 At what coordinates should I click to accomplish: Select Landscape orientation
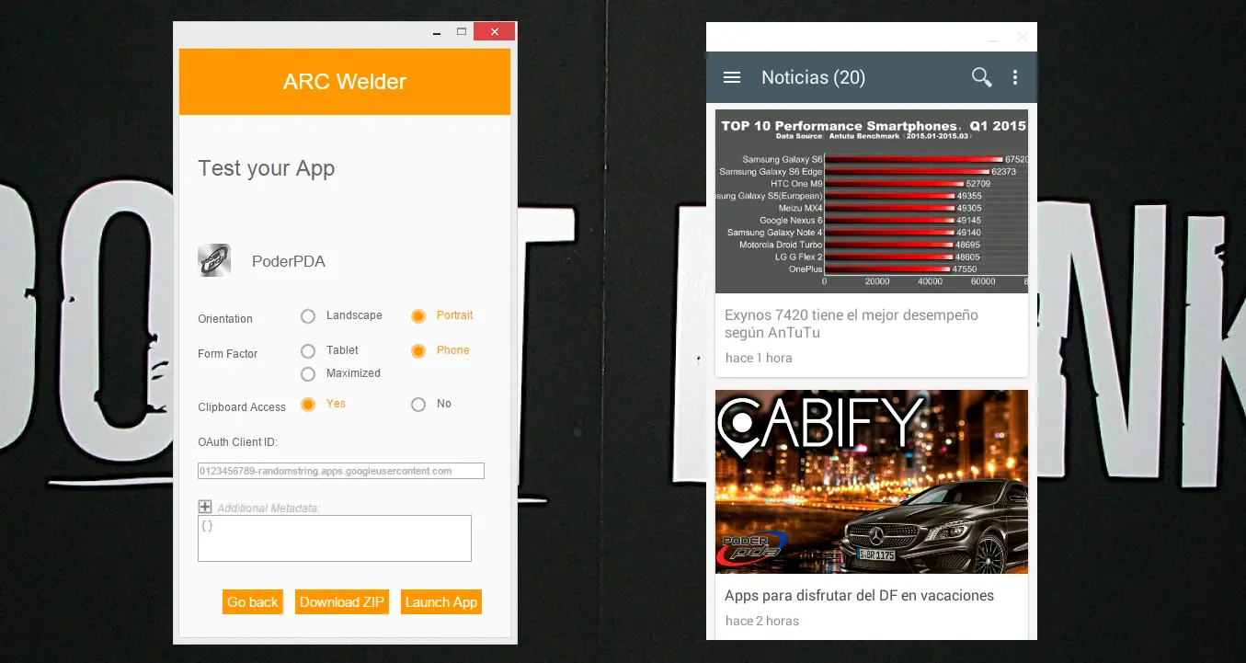(x=308, y=316)
